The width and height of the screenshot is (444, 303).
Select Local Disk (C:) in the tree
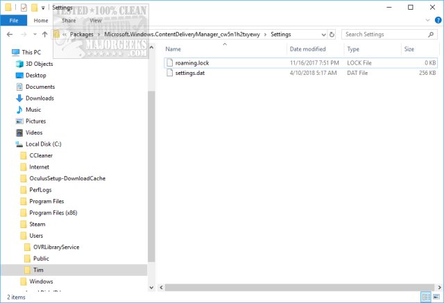coord(43,144)
